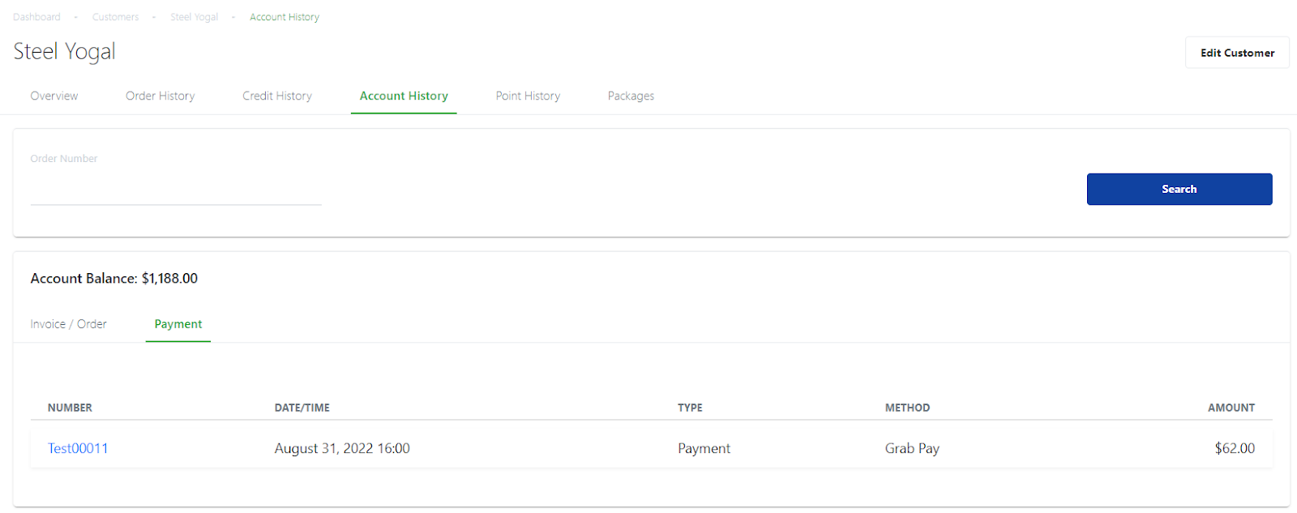Click the AMOUNT column header
Screen dimensions: 1297x513
coord(1231,408)
